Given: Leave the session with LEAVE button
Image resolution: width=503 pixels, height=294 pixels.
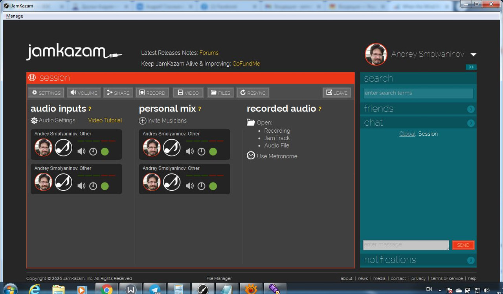Looking at the screenshot, I should point(337,93).
